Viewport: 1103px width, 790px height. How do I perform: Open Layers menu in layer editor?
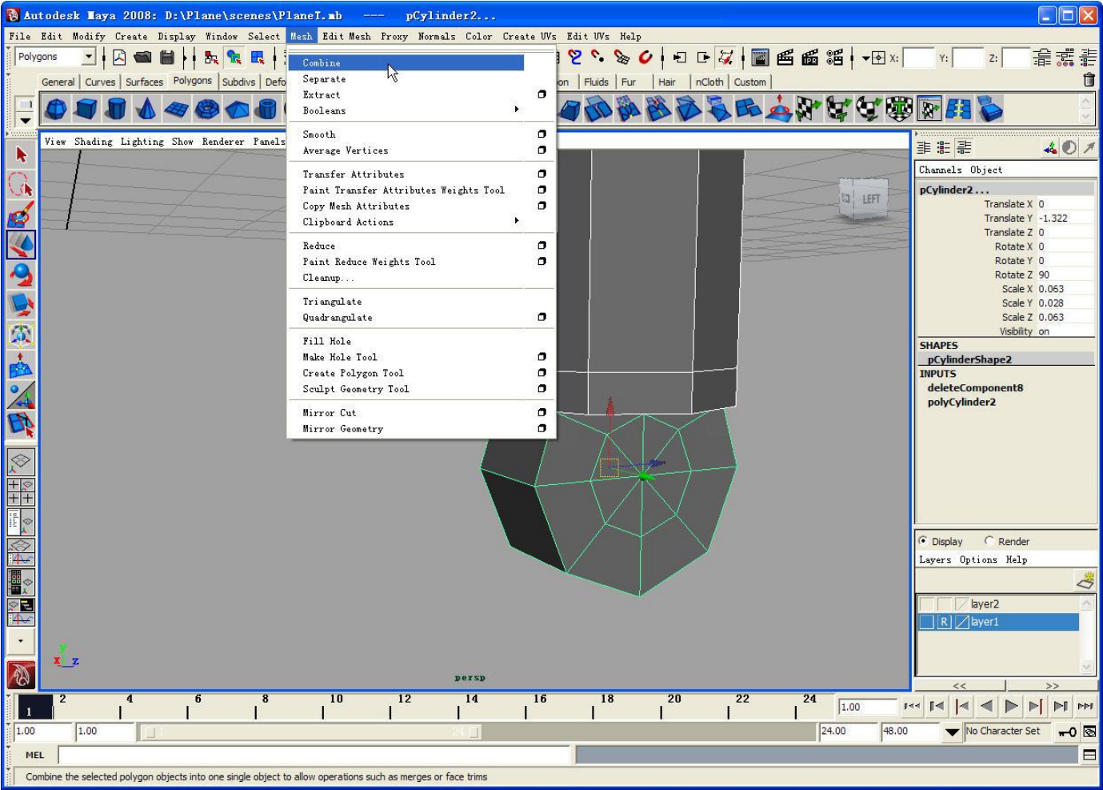[x=934, y=559]
